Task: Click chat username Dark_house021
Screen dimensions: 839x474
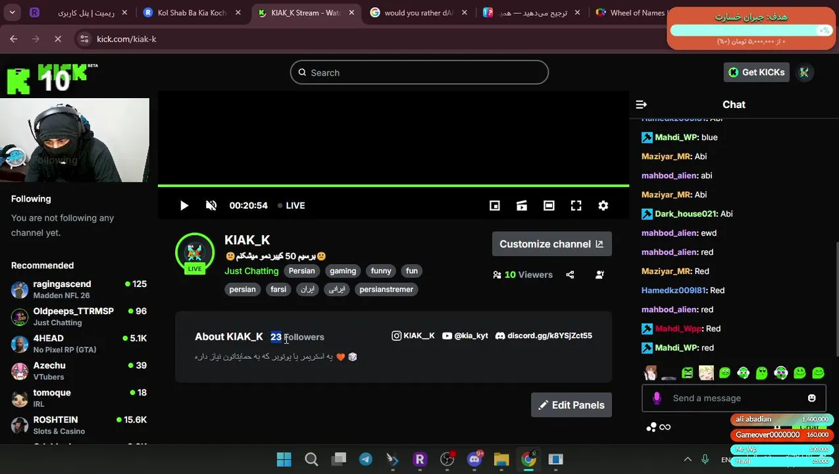Action: point(686,214)
